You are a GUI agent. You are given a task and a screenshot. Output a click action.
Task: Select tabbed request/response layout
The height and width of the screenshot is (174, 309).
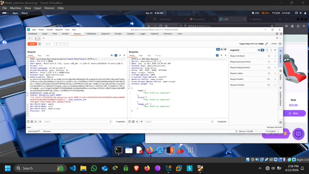tap(225, 49)
